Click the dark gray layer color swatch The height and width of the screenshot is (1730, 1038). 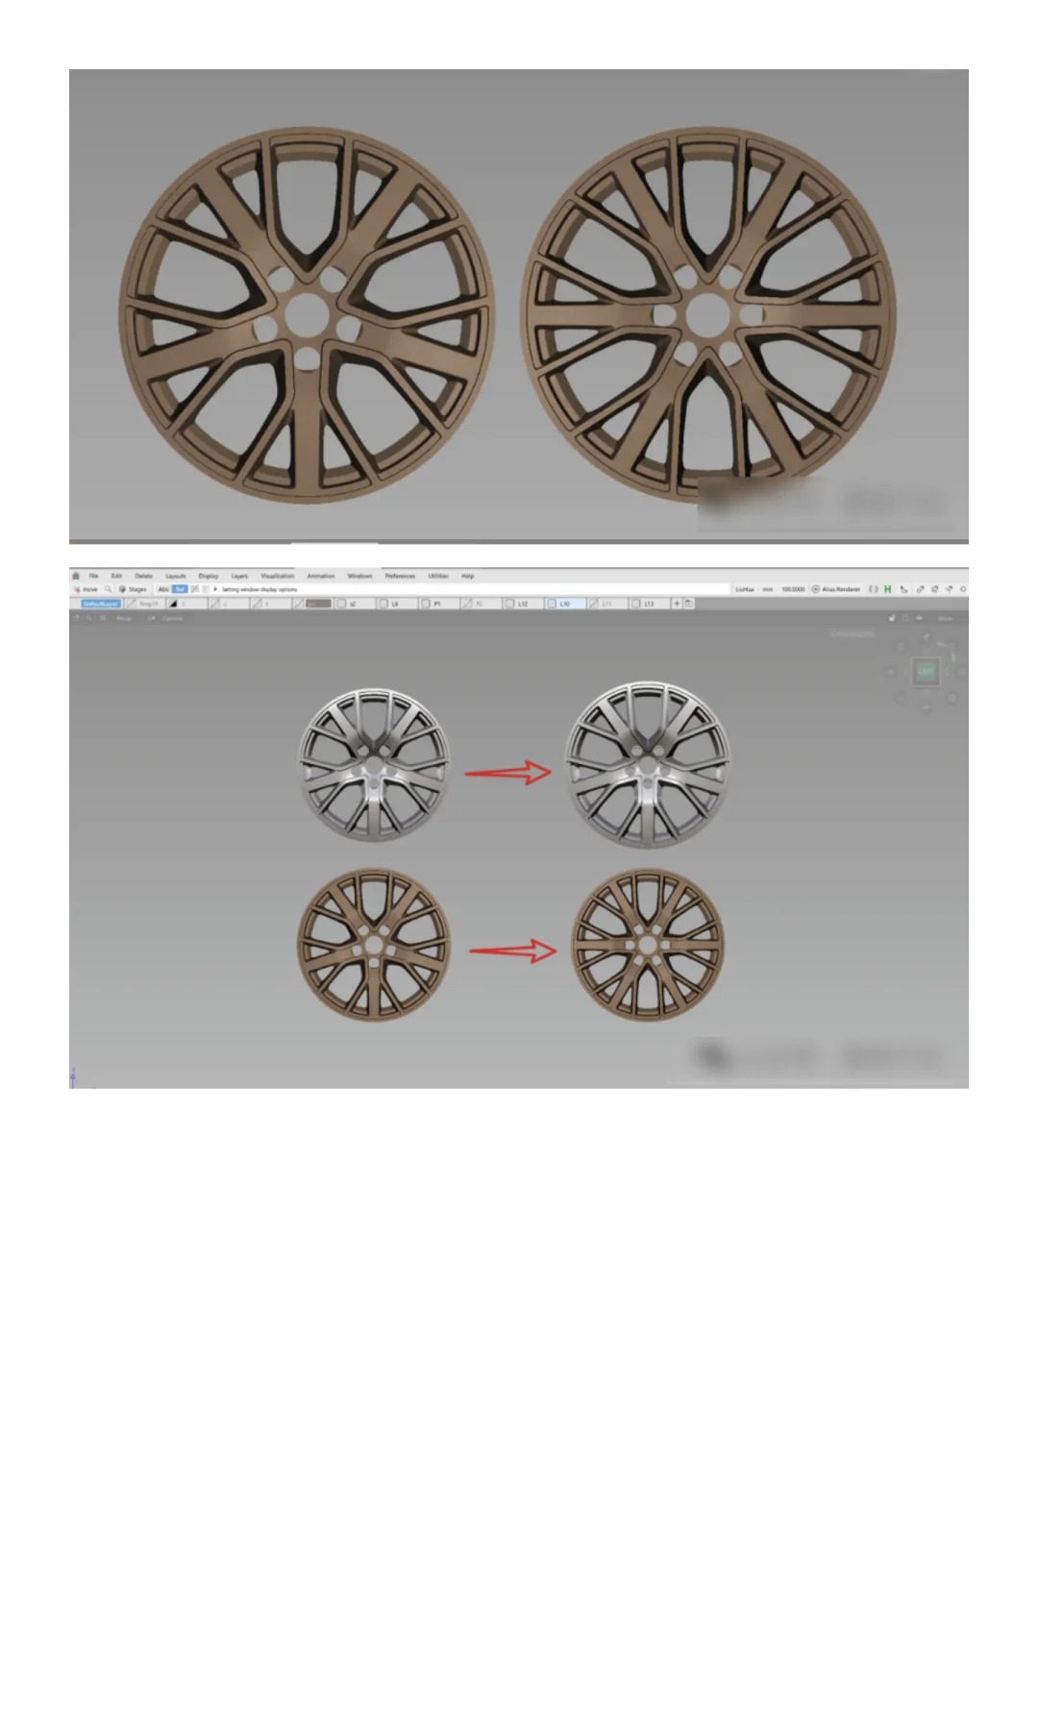318,604
